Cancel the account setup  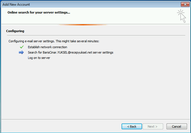pos(177,127)
